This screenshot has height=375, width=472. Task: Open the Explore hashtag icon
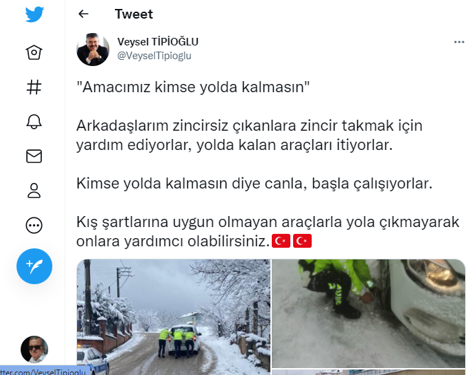pos(34,87)
